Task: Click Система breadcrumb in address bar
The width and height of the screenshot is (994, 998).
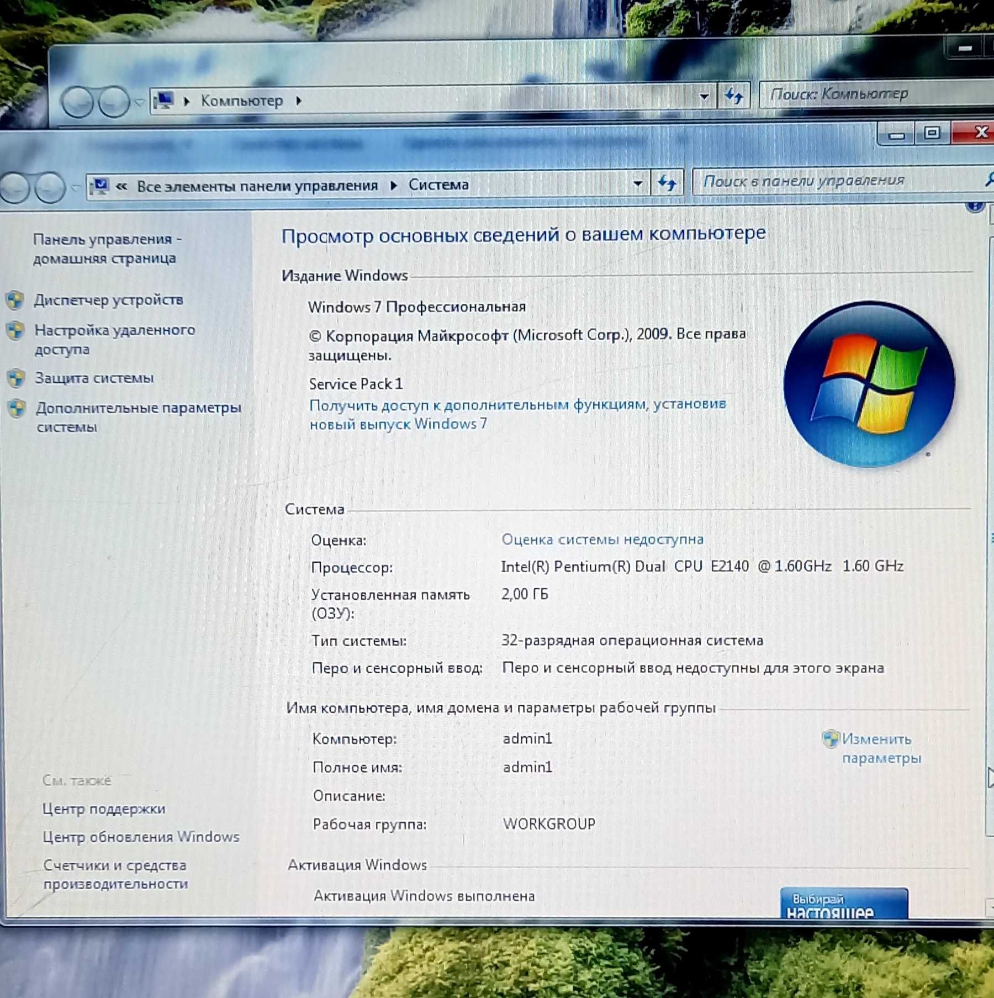Action: point(438,184)
